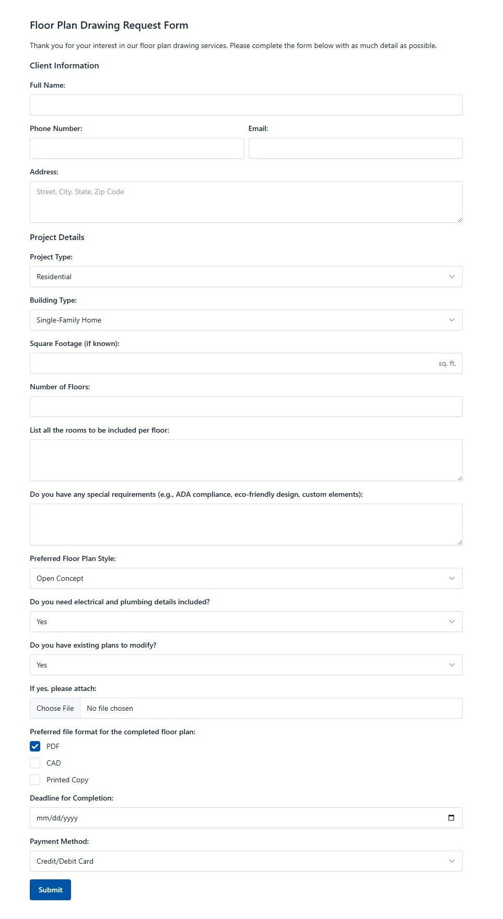Viewport: 503px width, 919px height.
Task: Click the special requirements text area
Action: tap(246, 524)
